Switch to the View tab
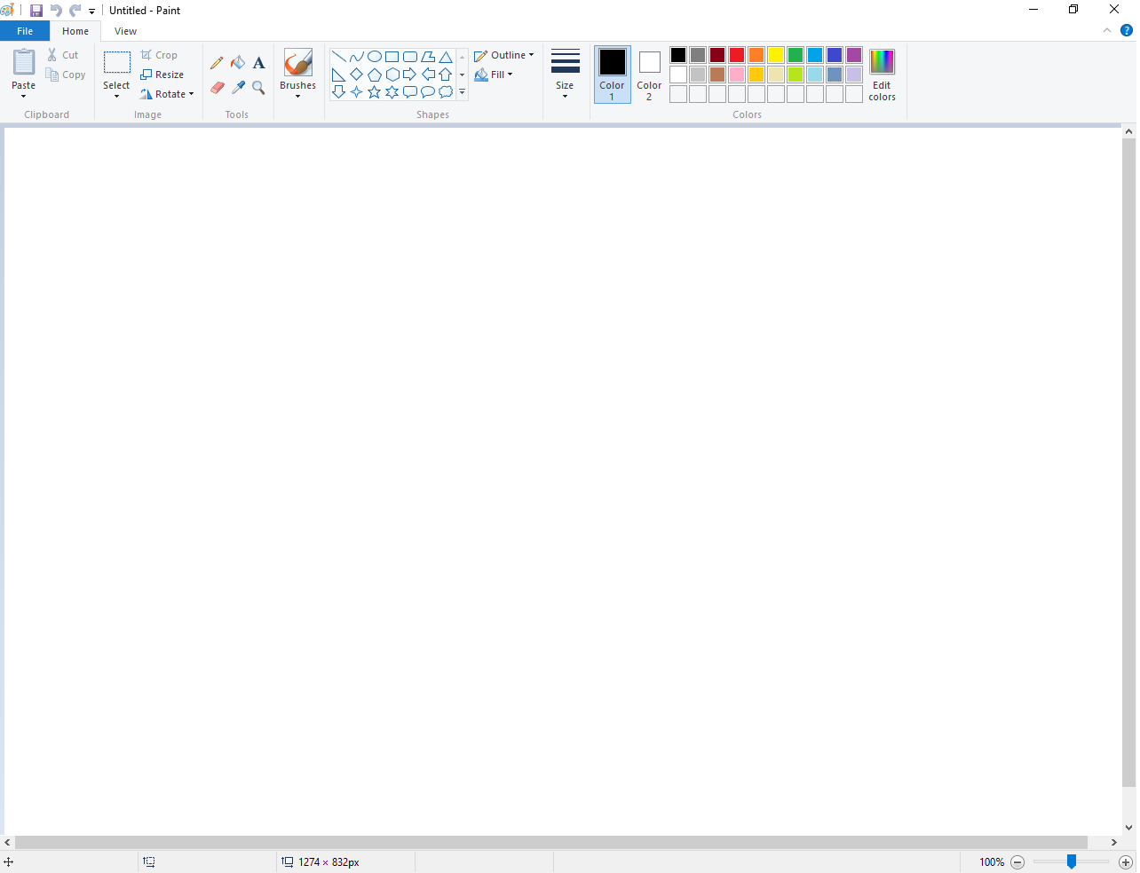Image resolution: width=1140 pixels, height=873 pixels. pos(126,31)
